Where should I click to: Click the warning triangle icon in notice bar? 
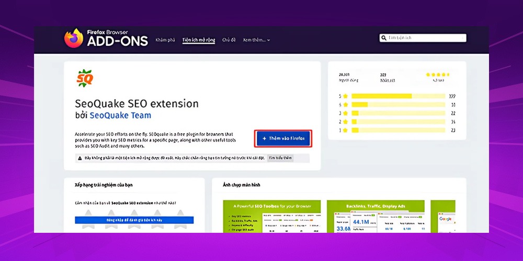click(80, 158)
